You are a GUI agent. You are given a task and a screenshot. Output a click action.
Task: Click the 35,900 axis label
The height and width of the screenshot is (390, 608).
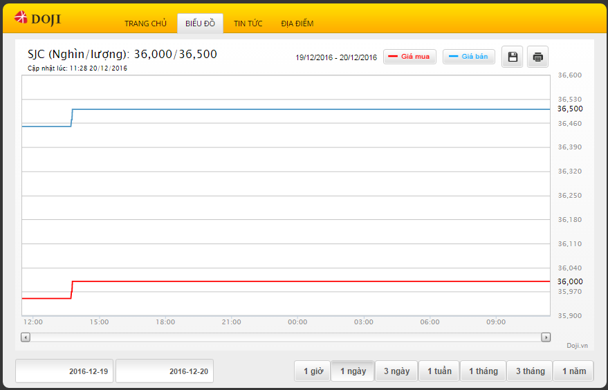570,316
